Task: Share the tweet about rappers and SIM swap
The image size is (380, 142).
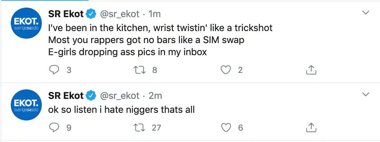Action: point(311,70)
